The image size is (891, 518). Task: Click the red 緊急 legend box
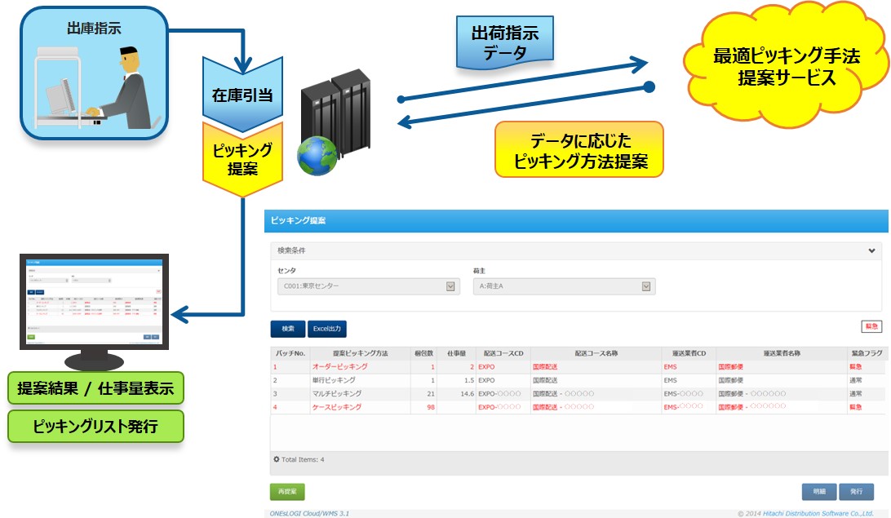pos(871,326)
